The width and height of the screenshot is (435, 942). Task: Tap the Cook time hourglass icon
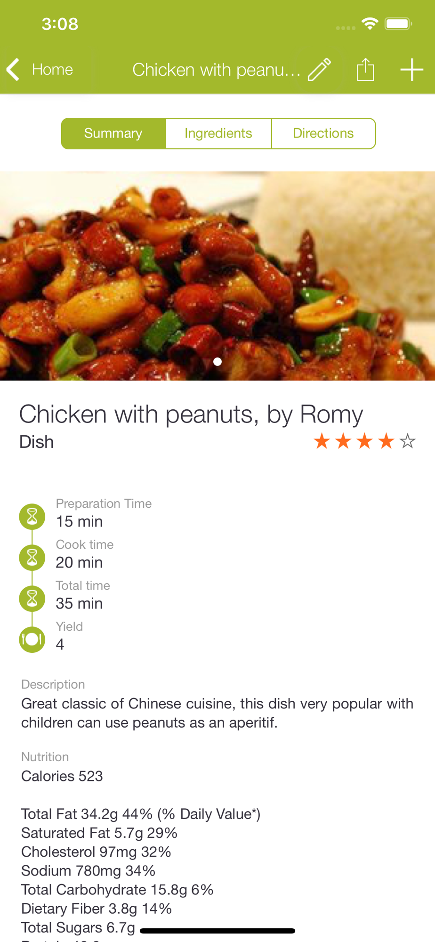tap(32, 558)
